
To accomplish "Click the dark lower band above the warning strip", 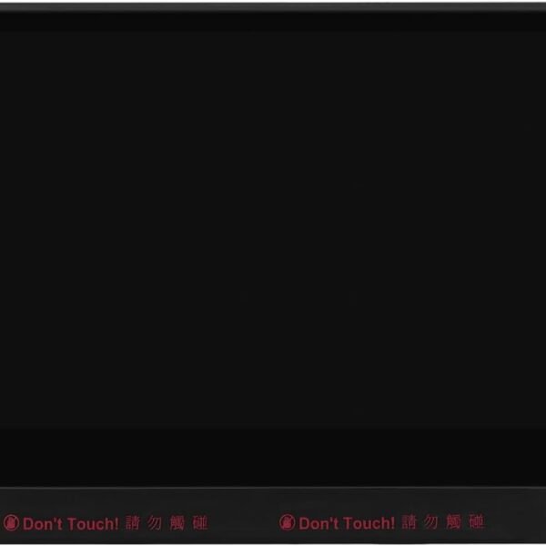I will pos(273,458).
